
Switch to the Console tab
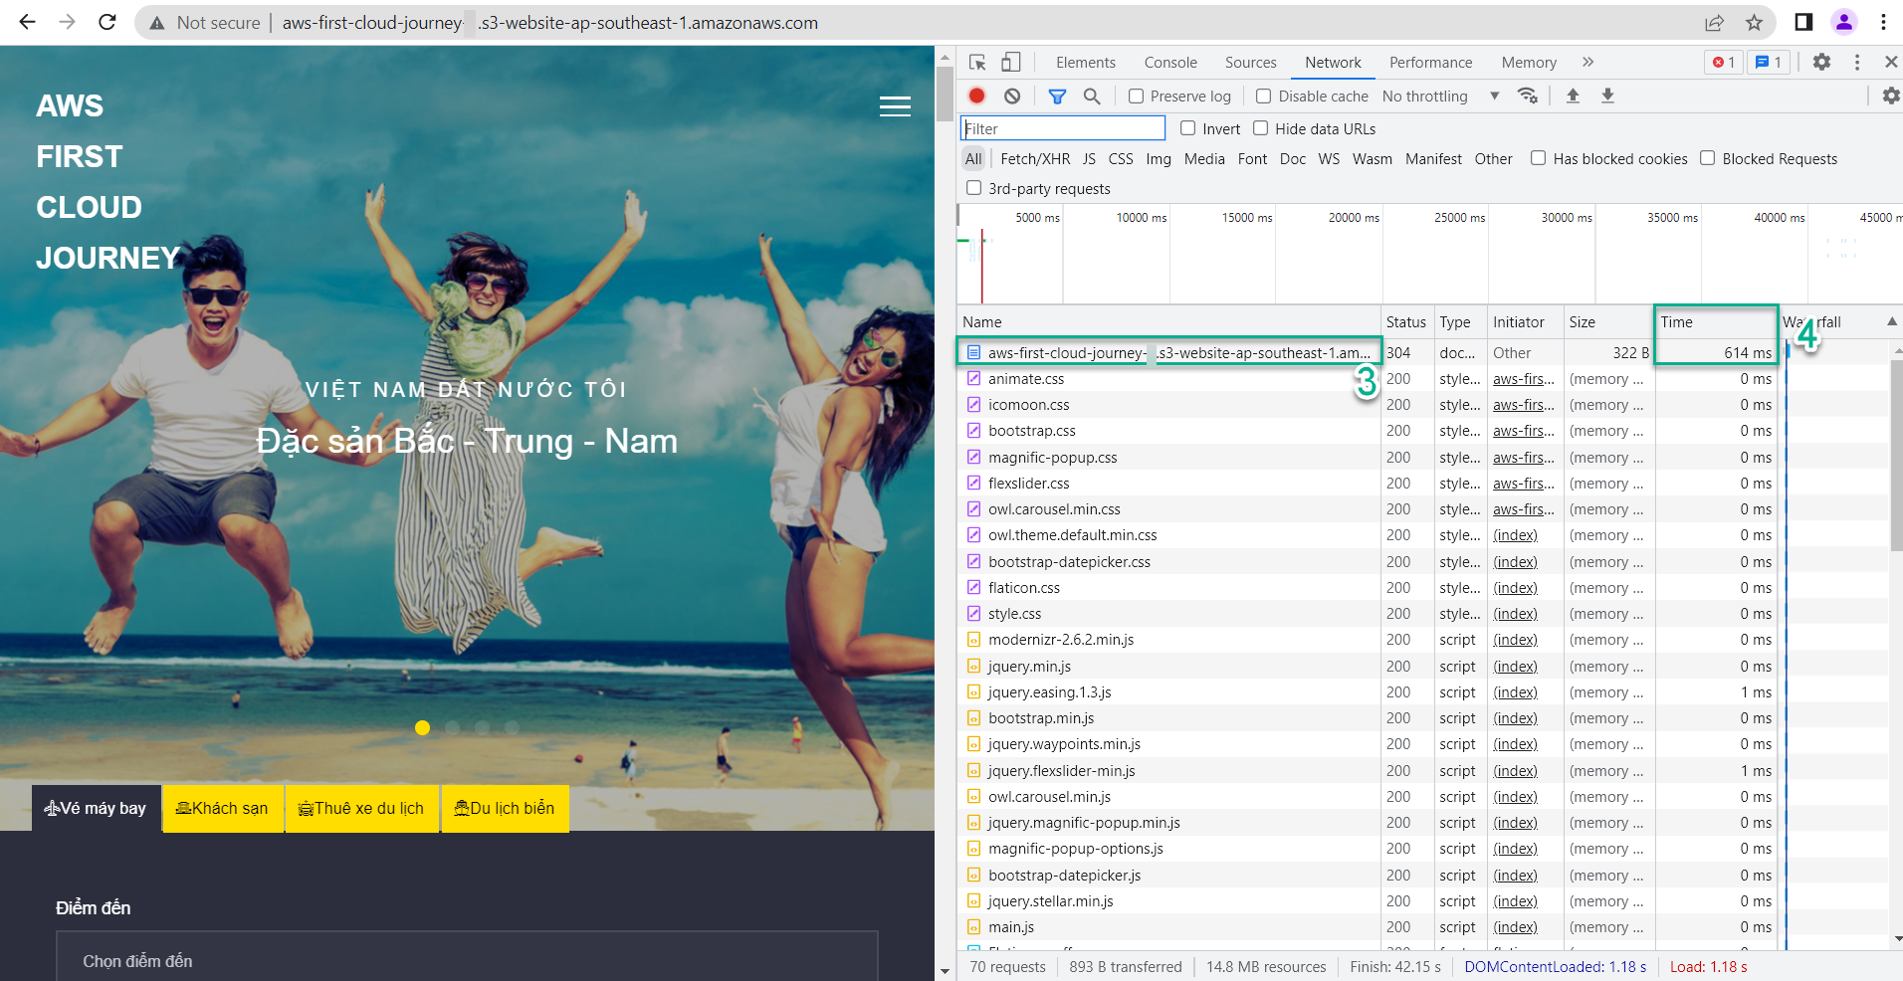point(1170,62)
